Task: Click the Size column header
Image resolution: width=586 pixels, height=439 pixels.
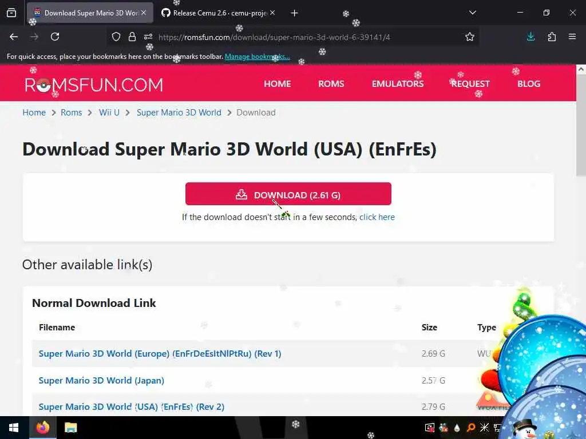Action: 429,328
